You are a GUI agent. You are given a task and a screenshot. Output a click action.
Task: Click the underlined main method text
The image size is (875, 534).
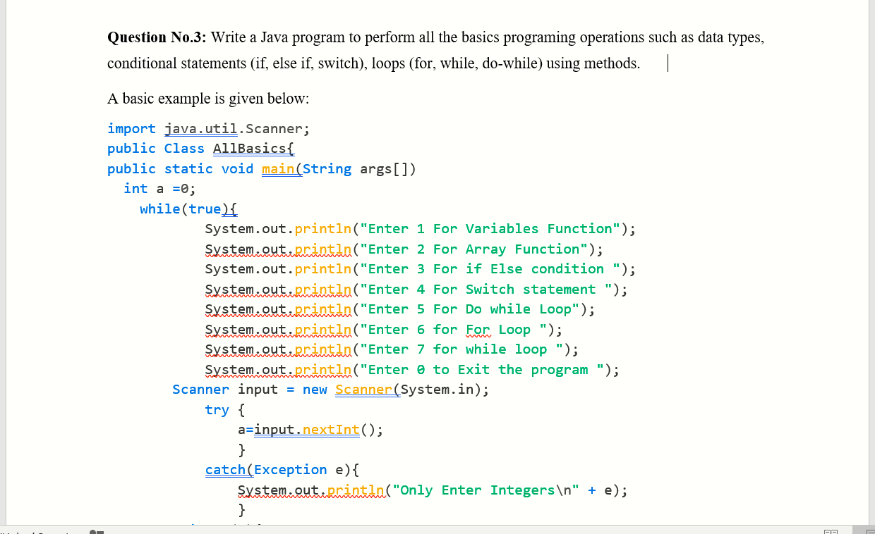[279, 168]
